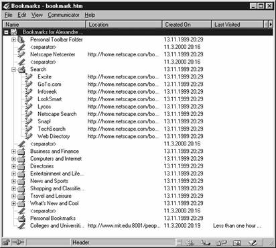This screenshot has width=276, height=248.
Task: Select the Personal Bookmarks folder name
Action: click(x=53, y=219)
